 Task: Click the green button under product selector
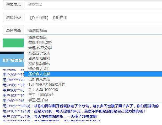click(13, 43)
